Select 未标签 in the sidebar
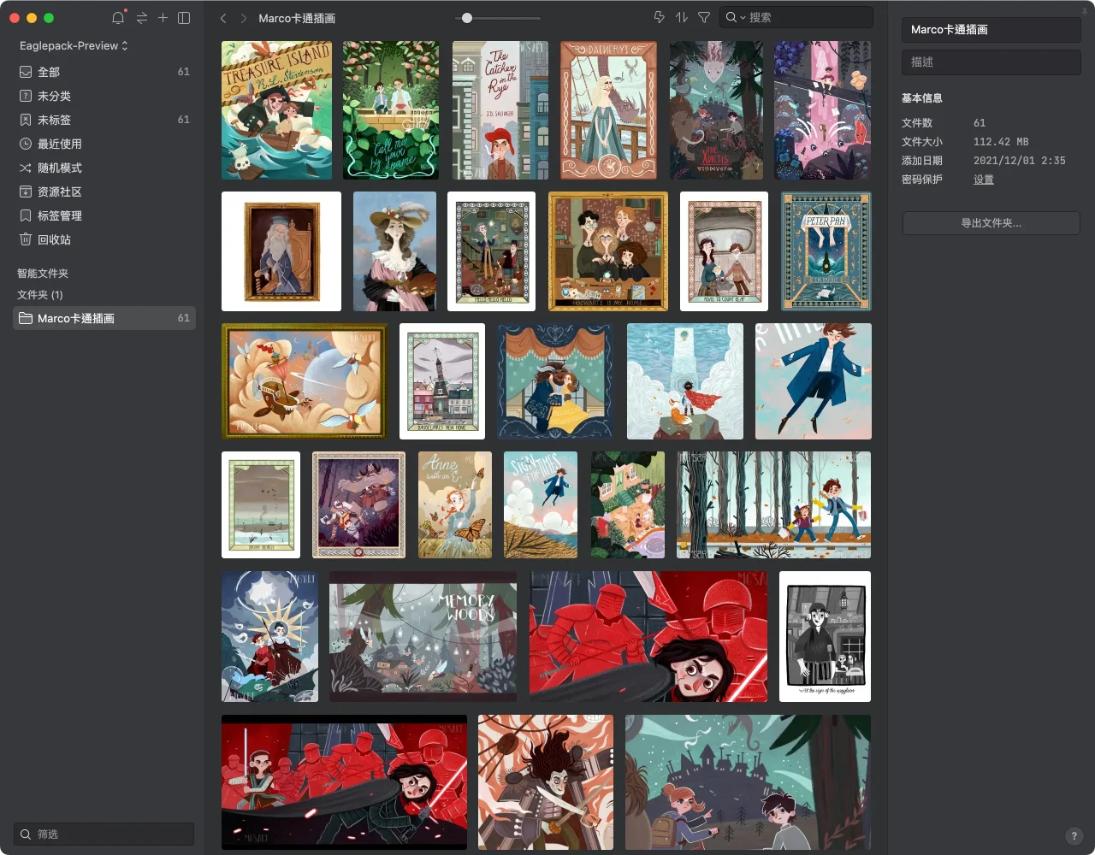This screenshot has width=1095, height=855. pyautogui.click(x=104, y=120)
